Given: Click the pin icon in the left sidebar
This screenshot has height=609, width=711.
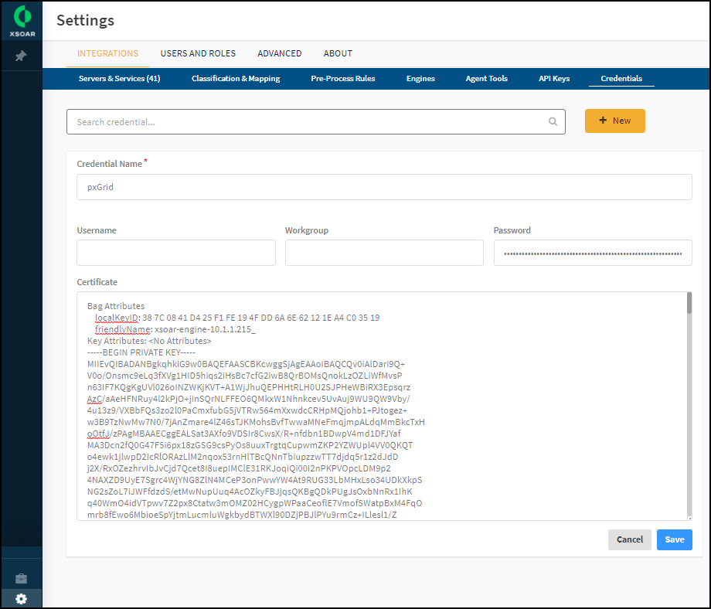Looking at the screenshot, I should click(21, 56).
